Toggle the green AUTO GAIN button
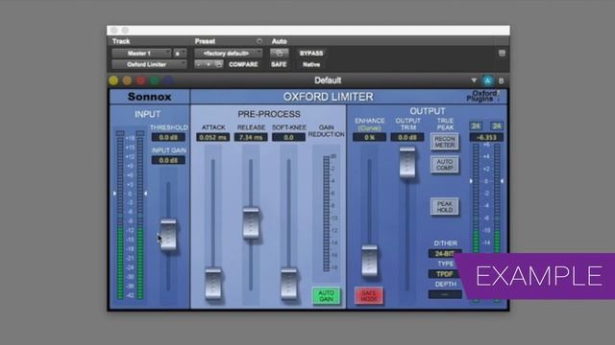The height and width of the screenshot is (345, 615). coord(326,296)
